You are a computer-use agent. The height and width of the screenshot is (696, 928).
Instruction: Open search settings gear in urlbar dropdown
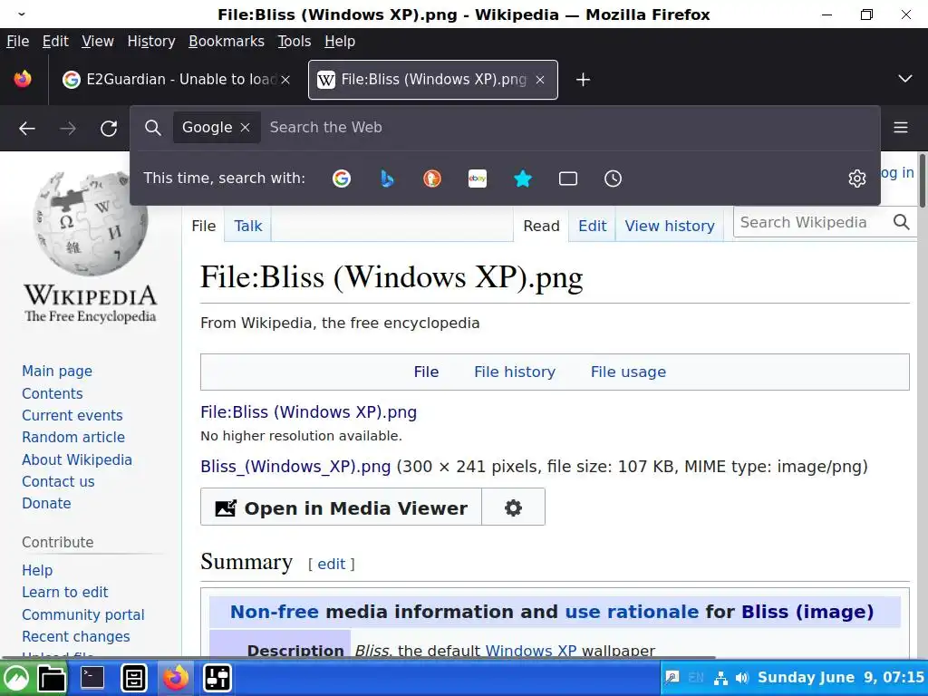point(857,179)
